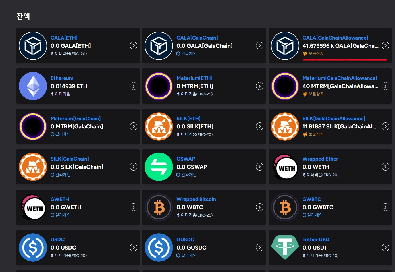Viewport: 395px width, 272px height.
Task: Click the 41.673596 k GALA balance
Action: (x=340, y=46)
